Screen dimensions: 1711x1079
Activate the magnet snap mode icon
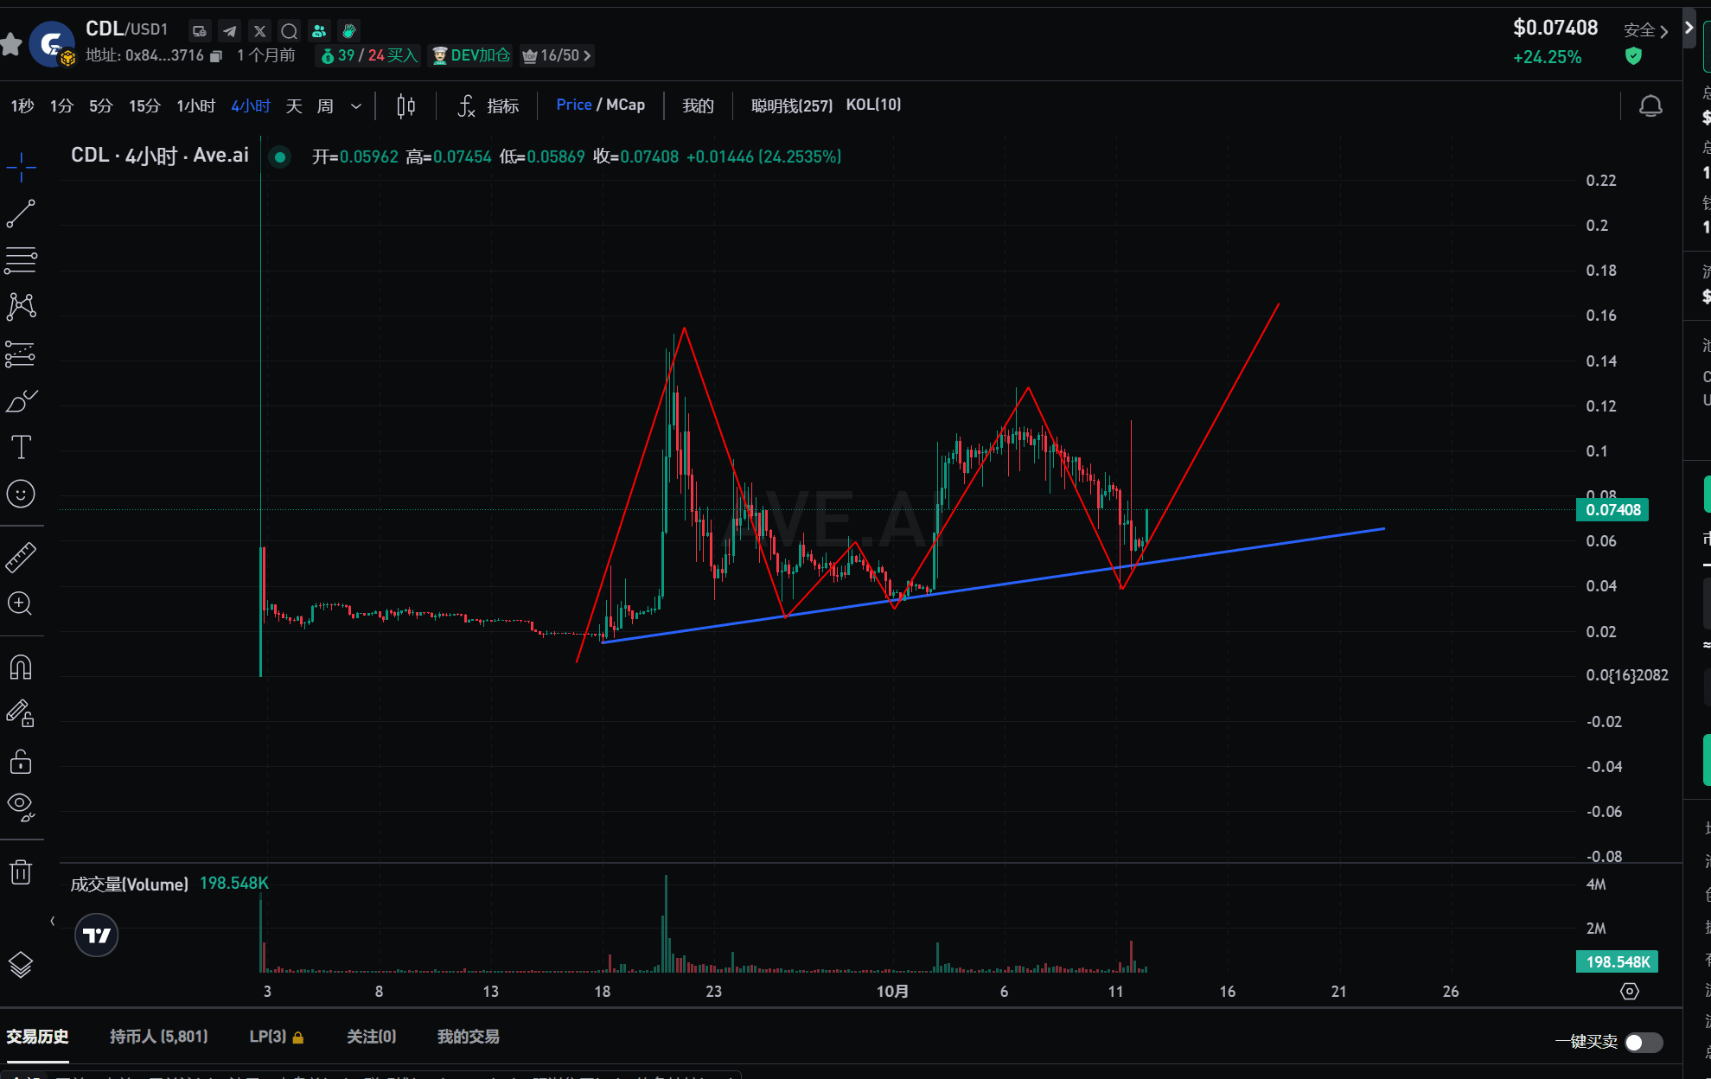pyautogui.click(x=21, y=667)
